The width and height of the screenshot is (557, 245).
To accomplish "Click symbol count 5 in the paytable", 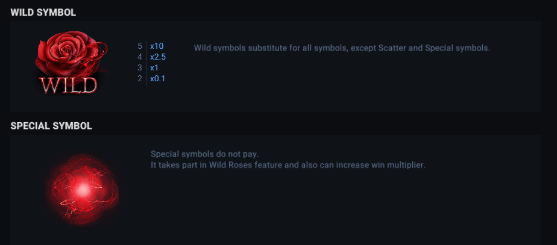I will pyautogui.click(x=140, y=46).
